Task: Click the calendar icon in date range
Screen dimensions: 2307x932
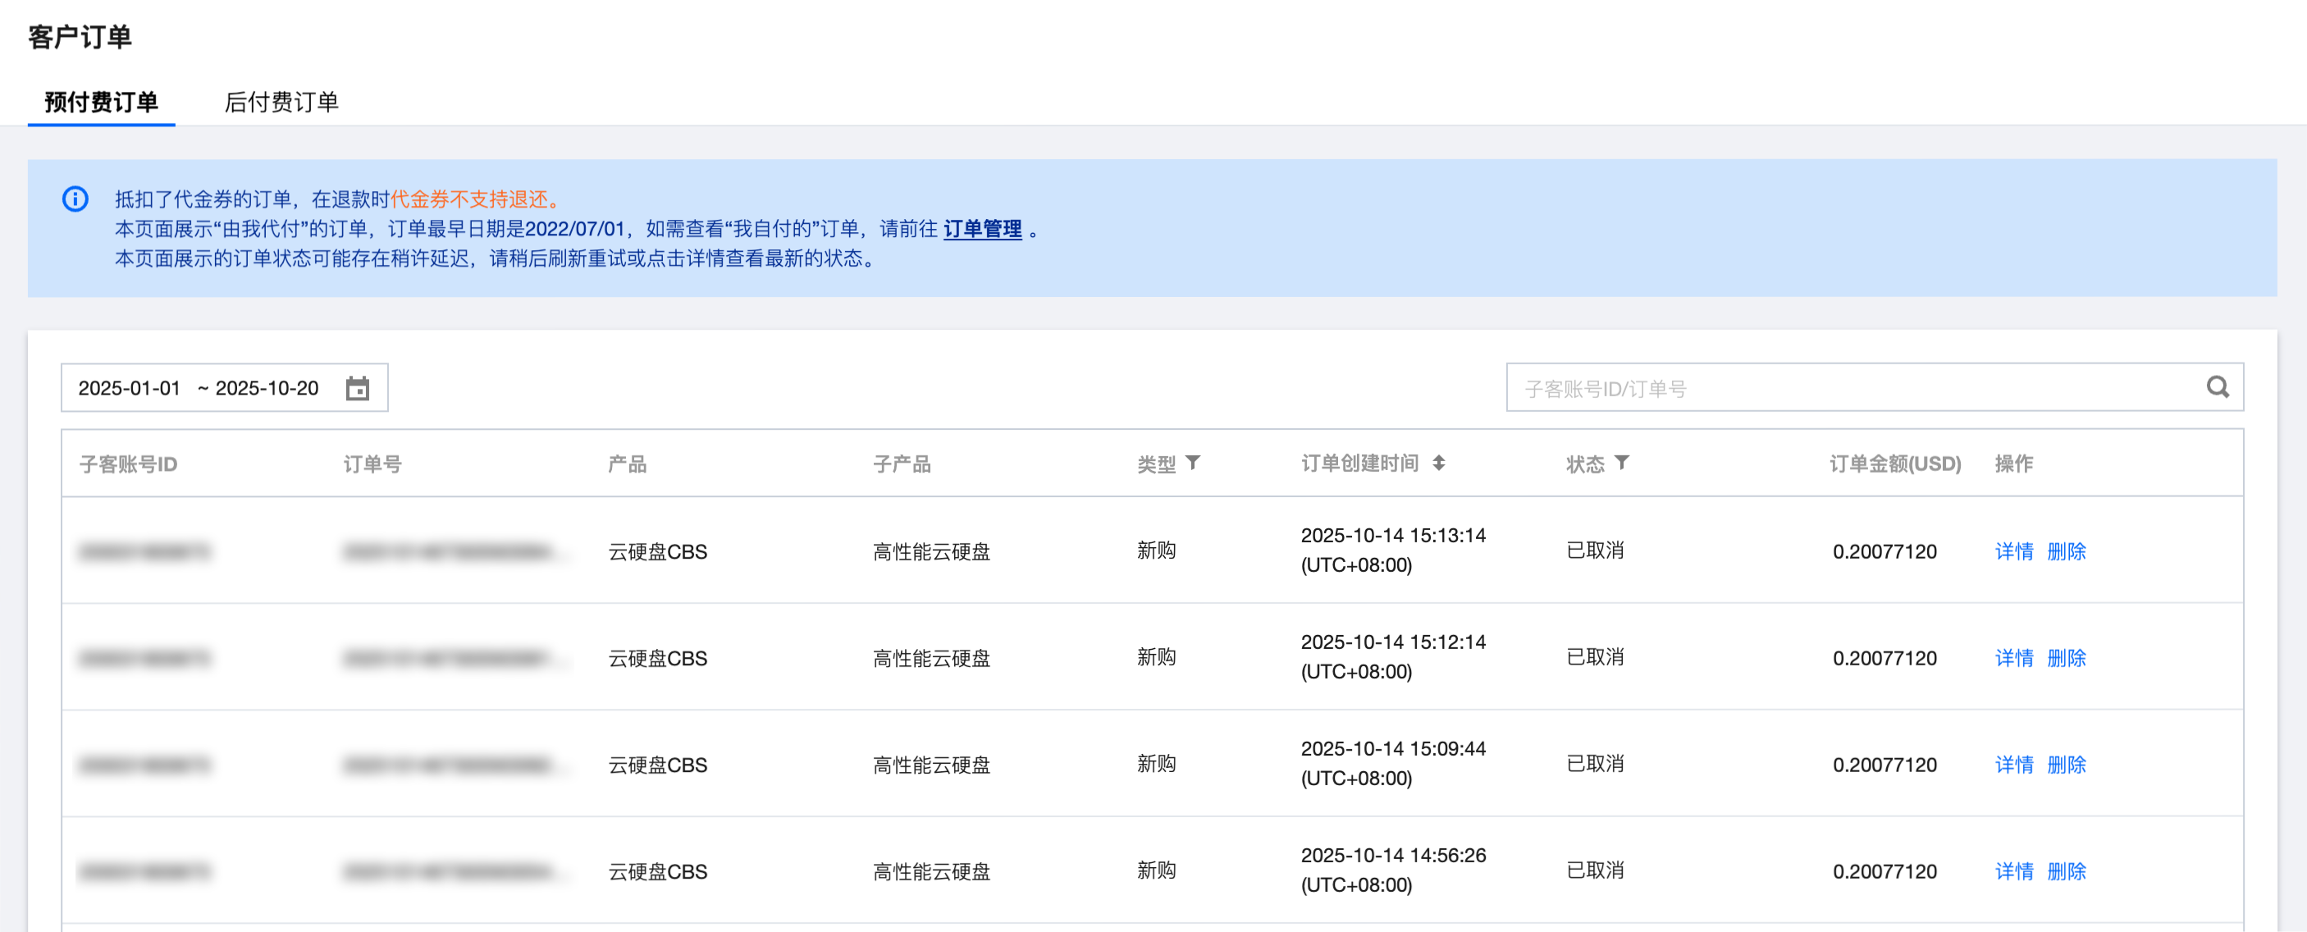Action: [358, 389]
